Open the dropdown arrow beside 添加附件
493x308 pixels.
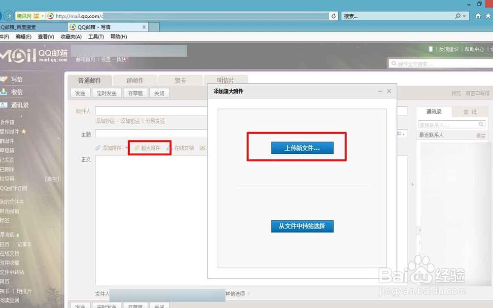pos(126,148)
